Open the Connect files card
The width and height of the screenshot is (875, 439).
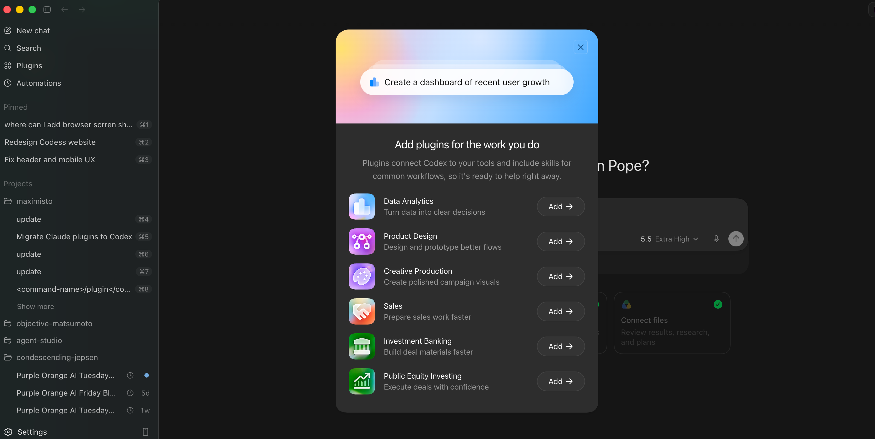point(672,323)
